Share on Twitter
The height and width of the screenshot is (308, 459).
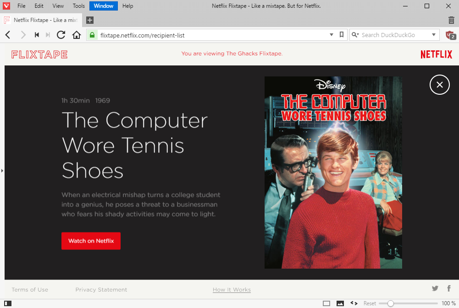pyautogui.click(x=435, y=288)
